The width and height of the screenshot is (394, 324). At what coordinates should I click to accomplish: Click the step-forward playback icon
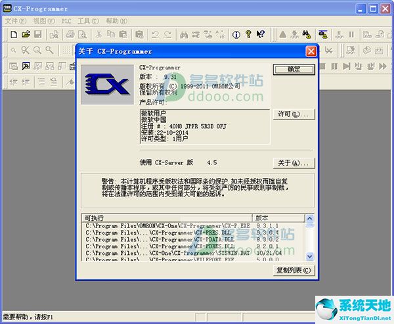[347, 66]
